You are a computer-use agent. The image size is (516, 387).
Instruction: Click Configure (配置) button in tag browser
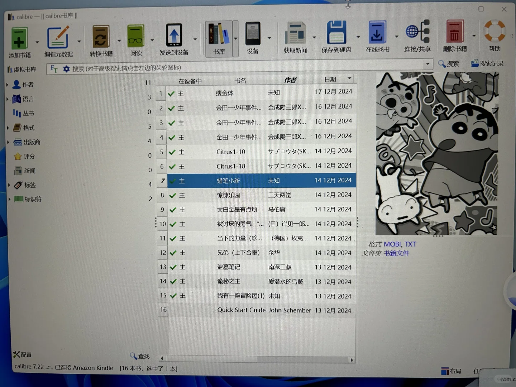pyautogui.click(x=23, y=355)
